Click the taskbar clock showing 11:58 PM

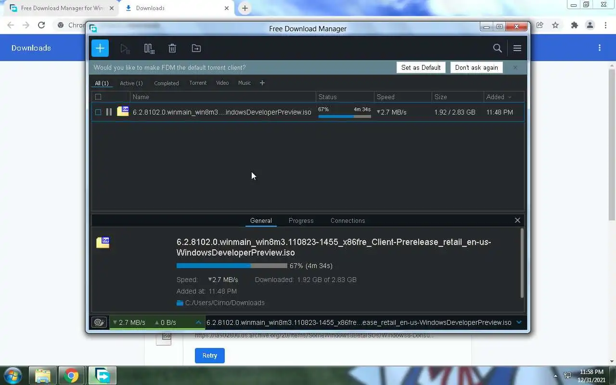point(592,376)
